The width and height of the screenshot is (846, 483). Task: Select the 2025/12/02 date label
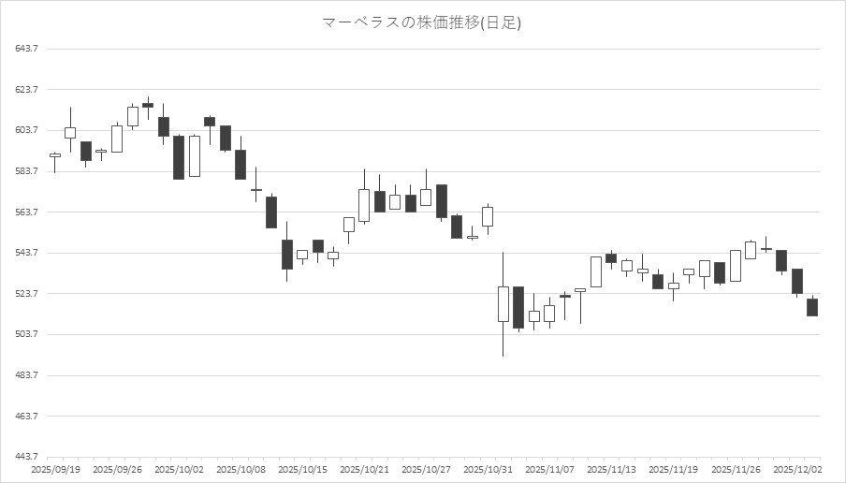tap(796, 469)
